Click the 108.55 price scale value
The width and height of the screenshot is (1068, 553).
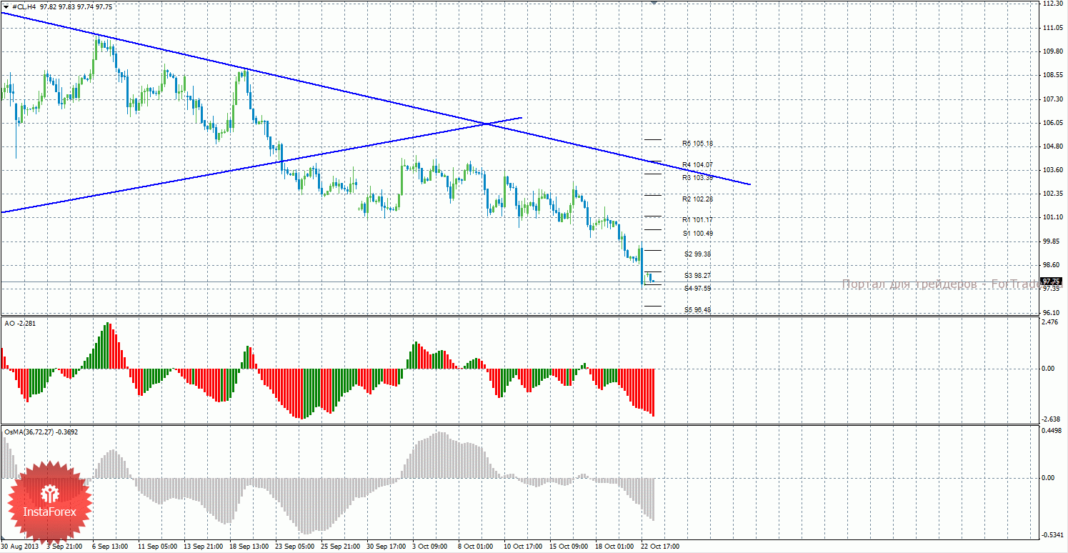[1052, 75]
